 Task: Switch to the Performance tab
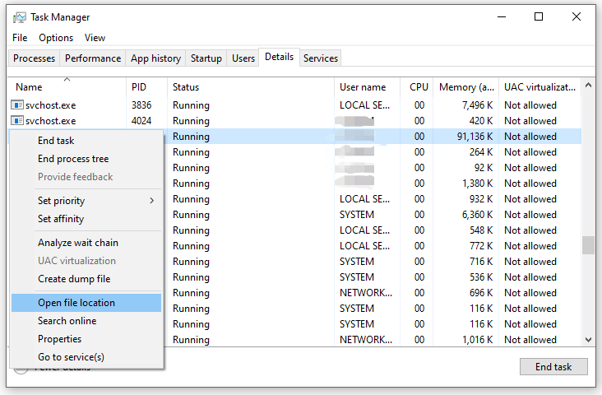point(93,58)
